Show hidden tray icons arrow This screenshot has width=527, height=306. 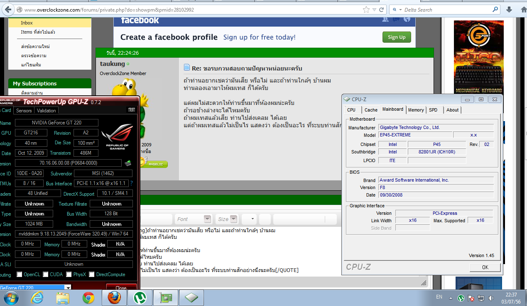pyautogui.click(x=451, y=298)
